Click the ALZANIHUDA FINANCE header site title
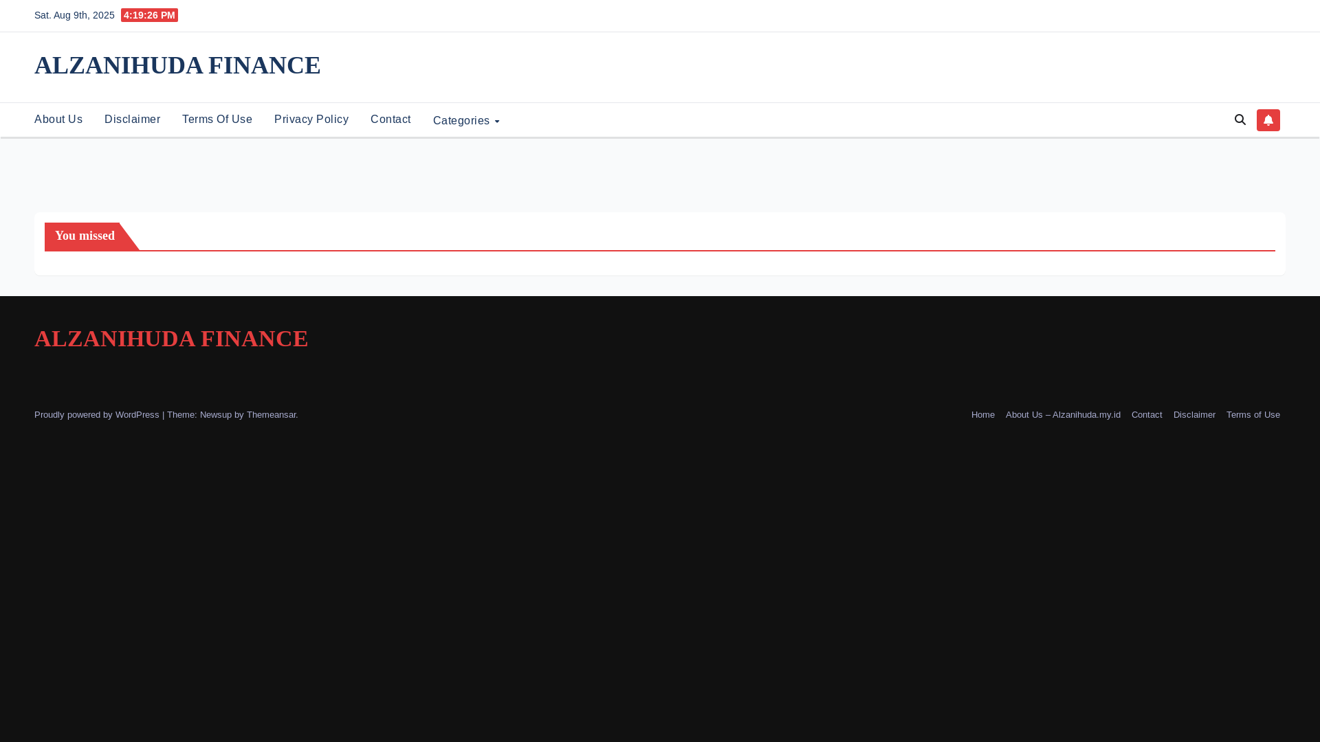The height and width of the screenshot is (742, 1320). [x=177, y=65]
